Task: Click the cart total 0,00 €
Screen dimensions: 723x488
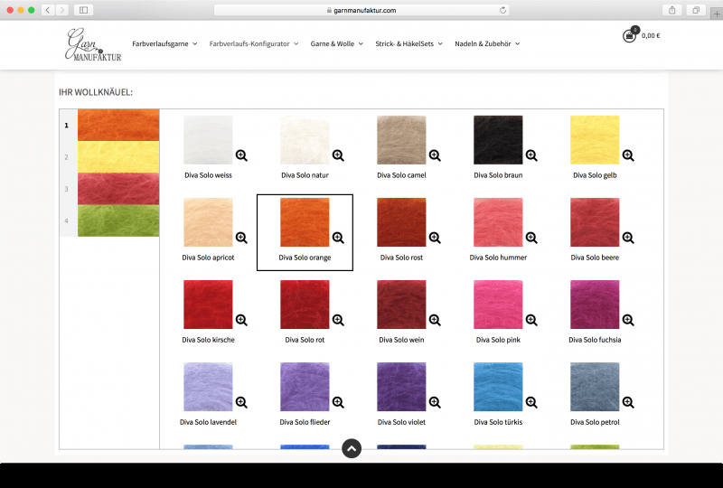Action: 651,35
